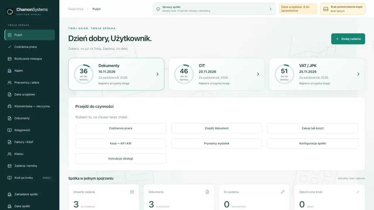Open the Zakup lub koszt action
The image size is (374, 210).
point(313,128)
